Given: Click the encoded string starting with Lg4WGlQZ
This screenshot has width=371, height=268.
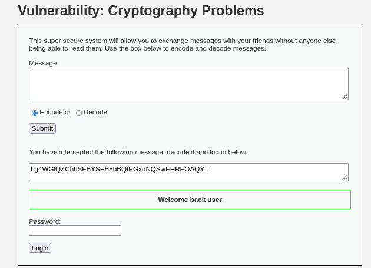Looking at the screenshot, I should click(120, 169).
